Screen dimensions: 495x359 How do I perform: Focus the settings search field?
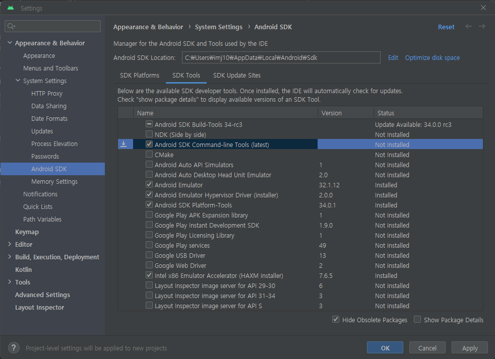point(53,26)
